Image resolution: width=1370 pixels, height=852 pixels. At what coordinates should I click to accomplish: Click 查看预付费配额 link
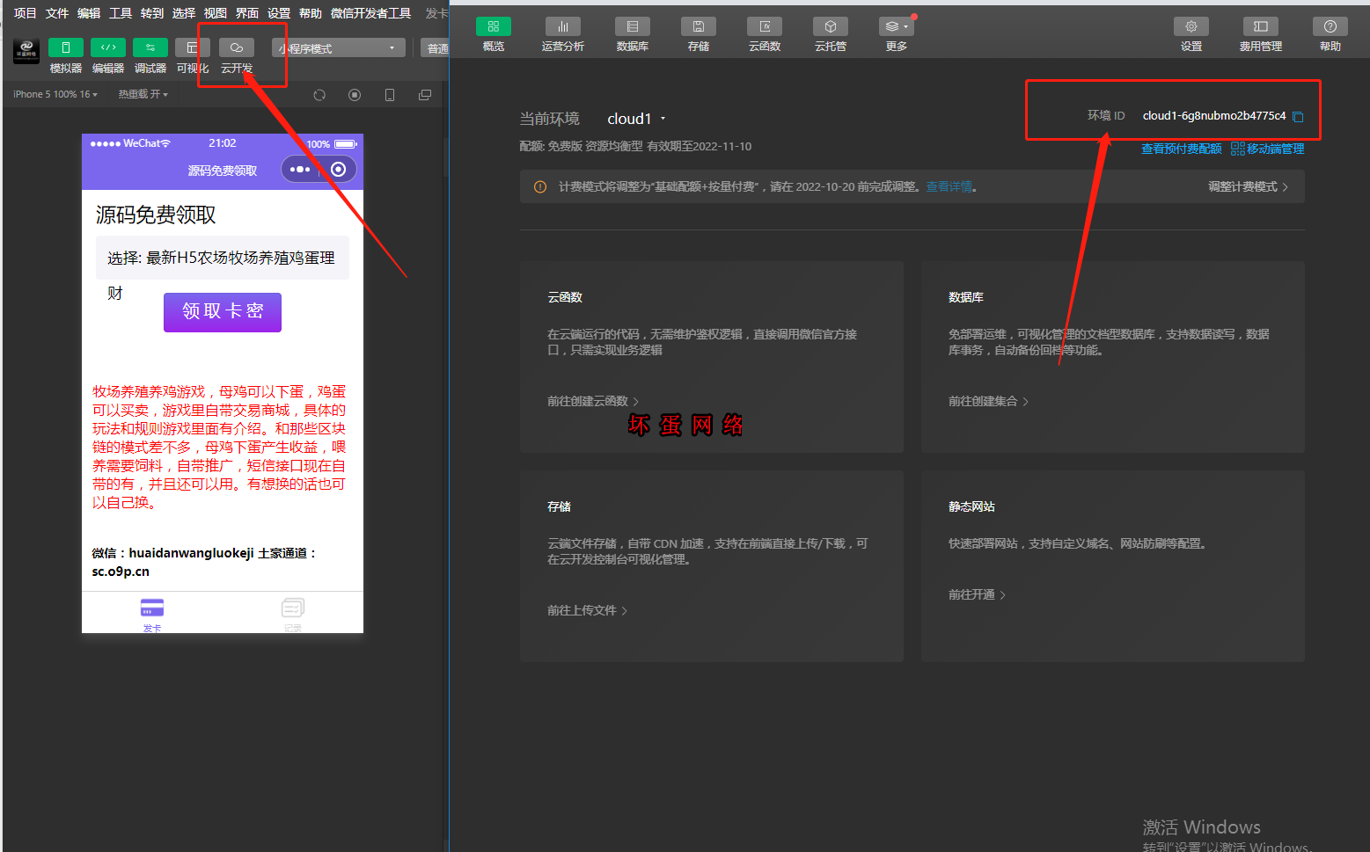tap(1181, 149)
